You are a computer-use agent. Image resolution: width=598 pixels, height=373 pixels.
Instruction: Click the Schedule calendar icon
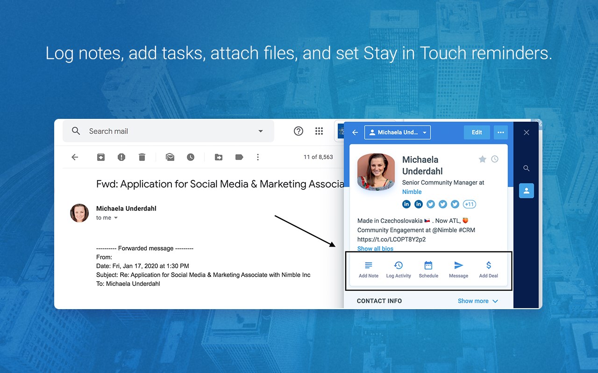pyautogui.click(x=428, y=265)
